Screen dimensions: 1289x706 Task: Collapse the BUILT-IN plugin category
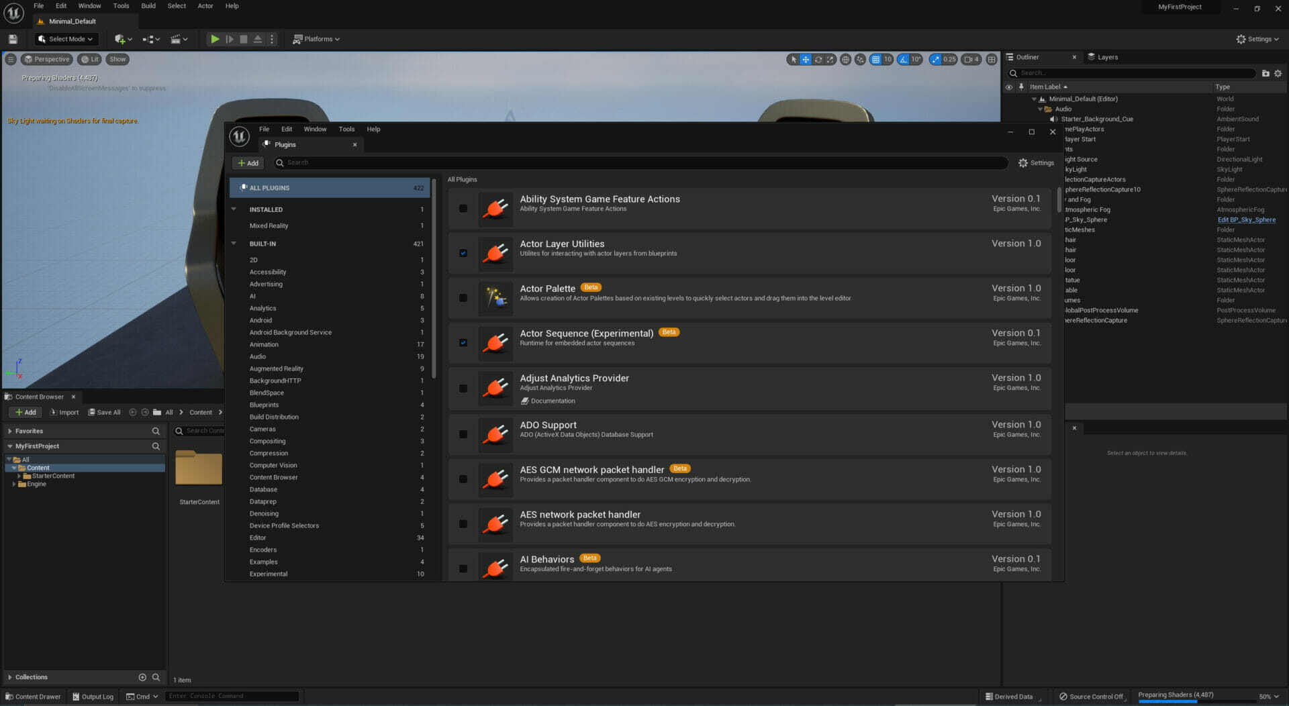pos(234,244)
